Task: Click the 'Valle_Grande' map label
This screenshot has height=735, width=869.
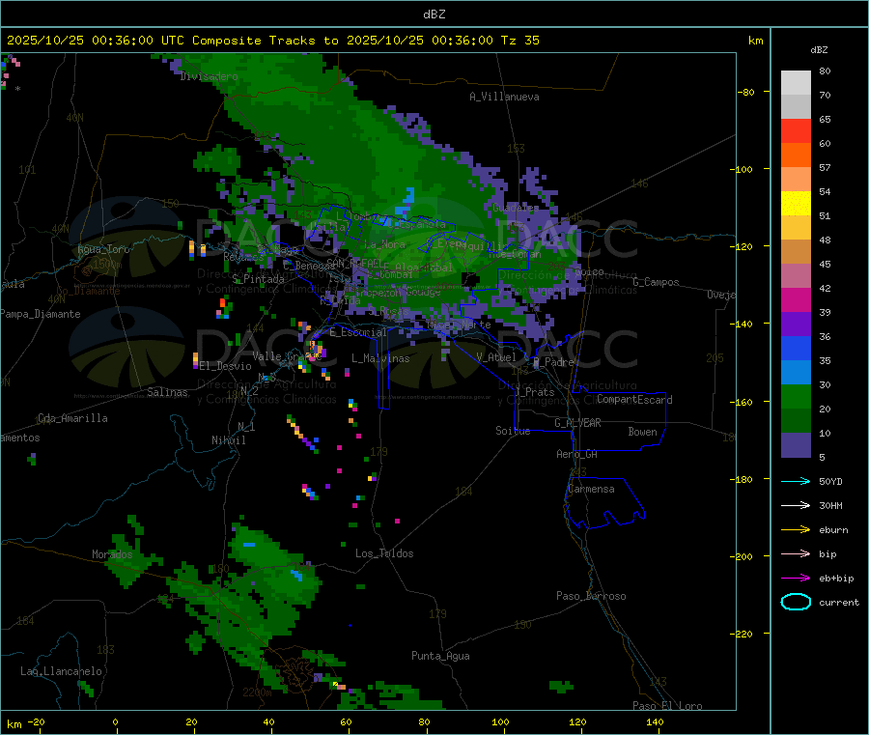Action: click(287, 355)
